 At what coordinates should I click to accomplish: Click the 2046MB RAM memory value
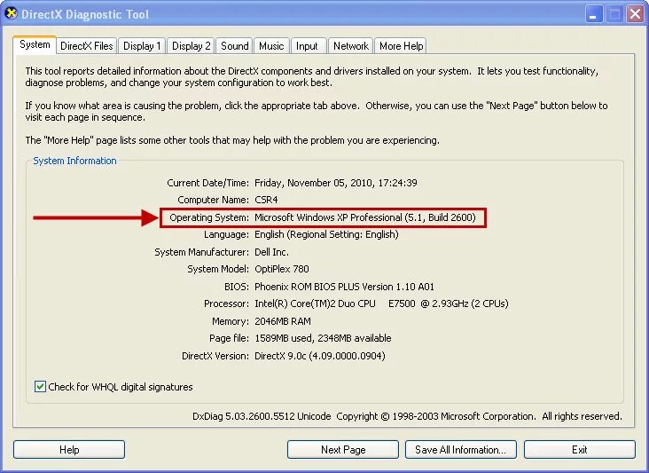[283, 321]
